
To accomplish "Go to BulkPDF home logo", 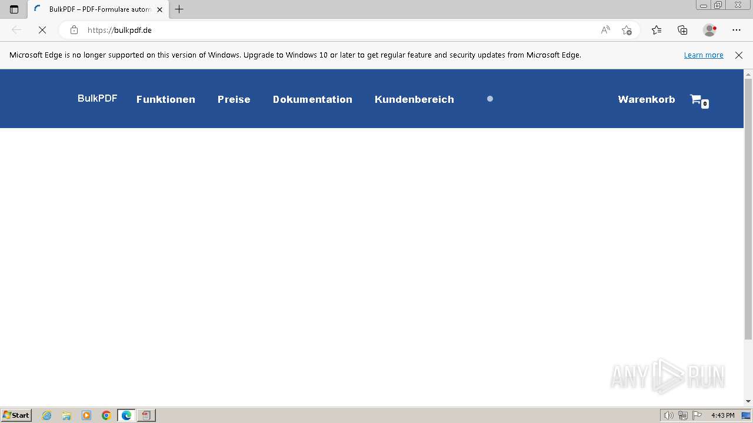I will pyautogui.click(x=98, y=98).
